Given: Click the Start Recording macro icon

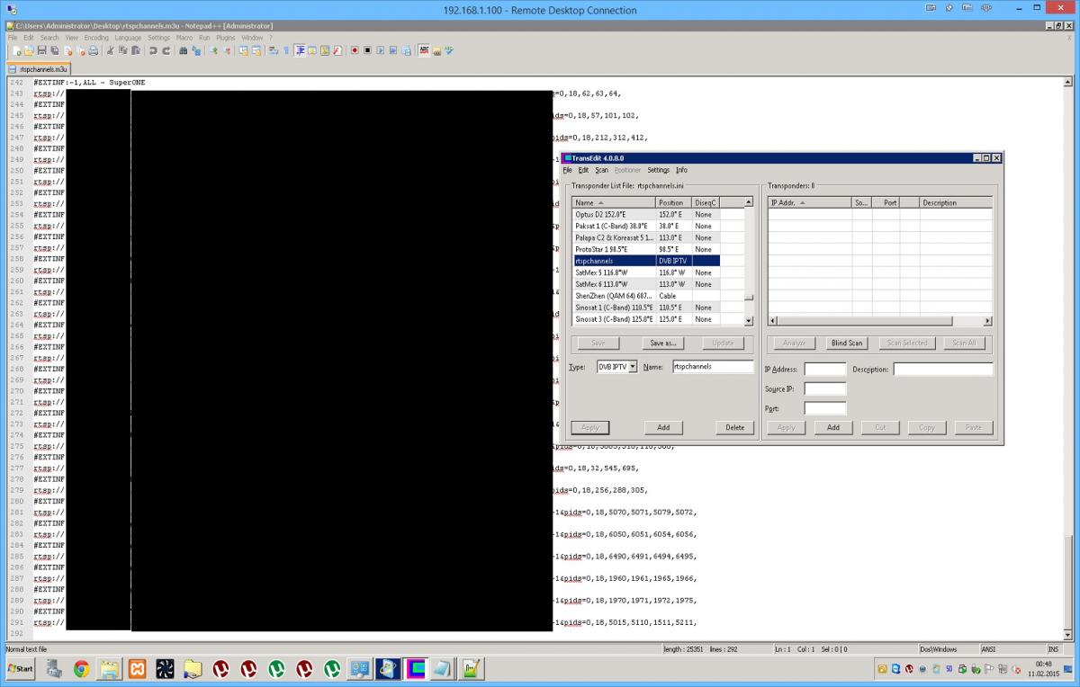Looking at the screenshot, I should tap(355, 51).
